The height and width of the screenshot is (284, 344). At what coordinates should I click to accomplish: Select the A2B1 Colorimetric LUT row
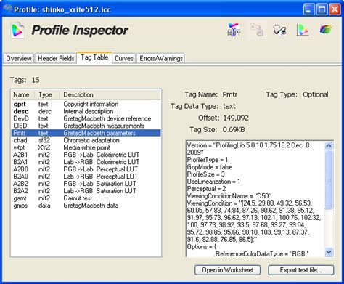(x=86, y=155)
